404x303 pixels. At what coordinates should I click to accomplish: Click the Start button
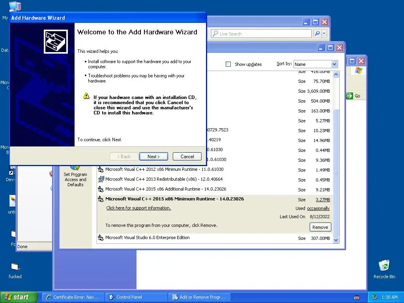click(x=19, y=297)
